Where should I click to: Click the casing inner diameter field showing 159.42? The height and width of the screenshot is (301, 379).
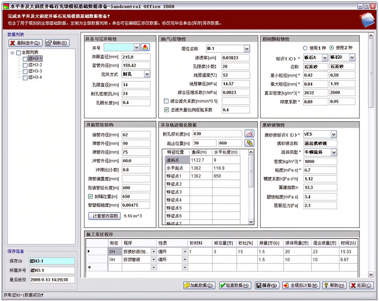pos(136,66)
